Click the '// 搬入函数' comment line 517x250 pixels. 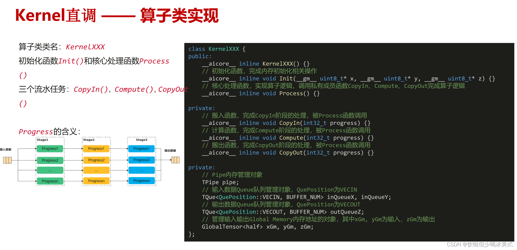[x=284, y=115]
